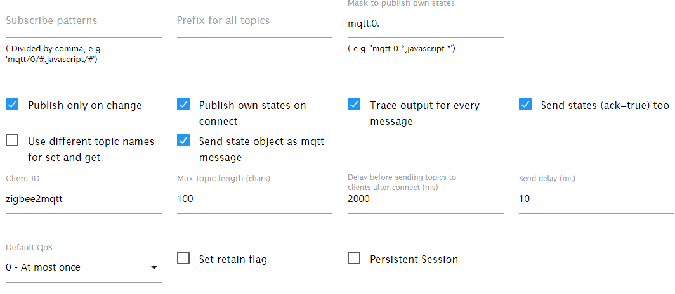Edit the Mask to publish own states field
Viewport: 675px width, 294px height.
[425, 23]
